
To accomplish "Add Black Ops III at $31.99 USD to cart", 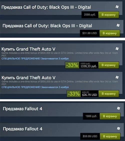I will pos(110,33).
